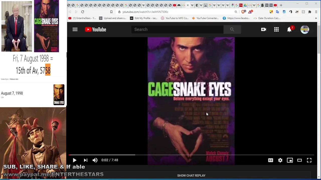Open the YouTube apps grid
The width and height of the screenshot is (321, 180).
pyautogui.click(x=276, y=29)
